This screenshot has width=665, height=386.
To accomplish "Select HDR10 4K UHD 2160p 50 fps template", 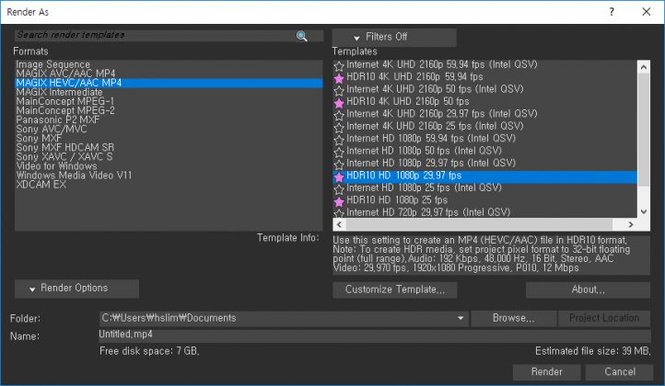I will (x=484, y=102).
